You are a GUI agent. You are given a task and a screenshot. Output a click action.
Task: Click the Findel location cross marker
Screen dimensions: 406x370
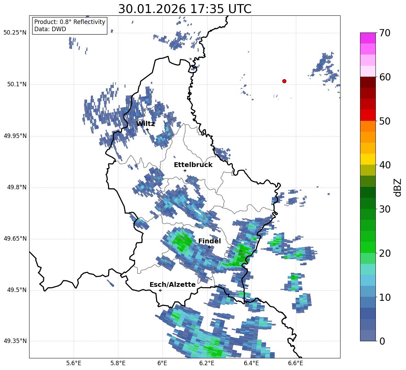pyautogui.click(x=210, y=247)
